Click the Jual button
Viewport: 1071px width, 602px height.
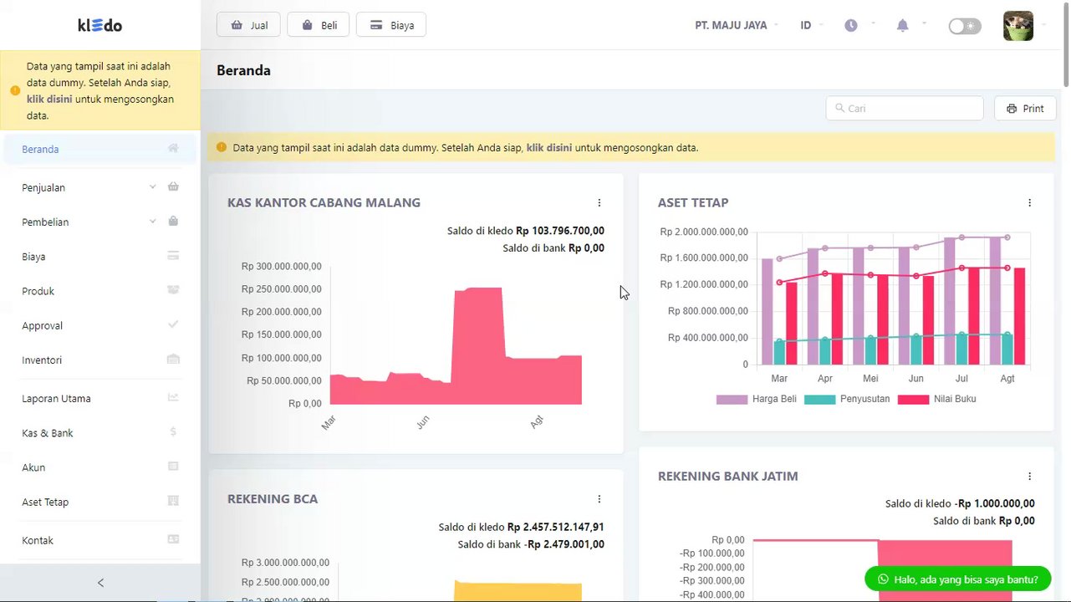pos(248,25)
